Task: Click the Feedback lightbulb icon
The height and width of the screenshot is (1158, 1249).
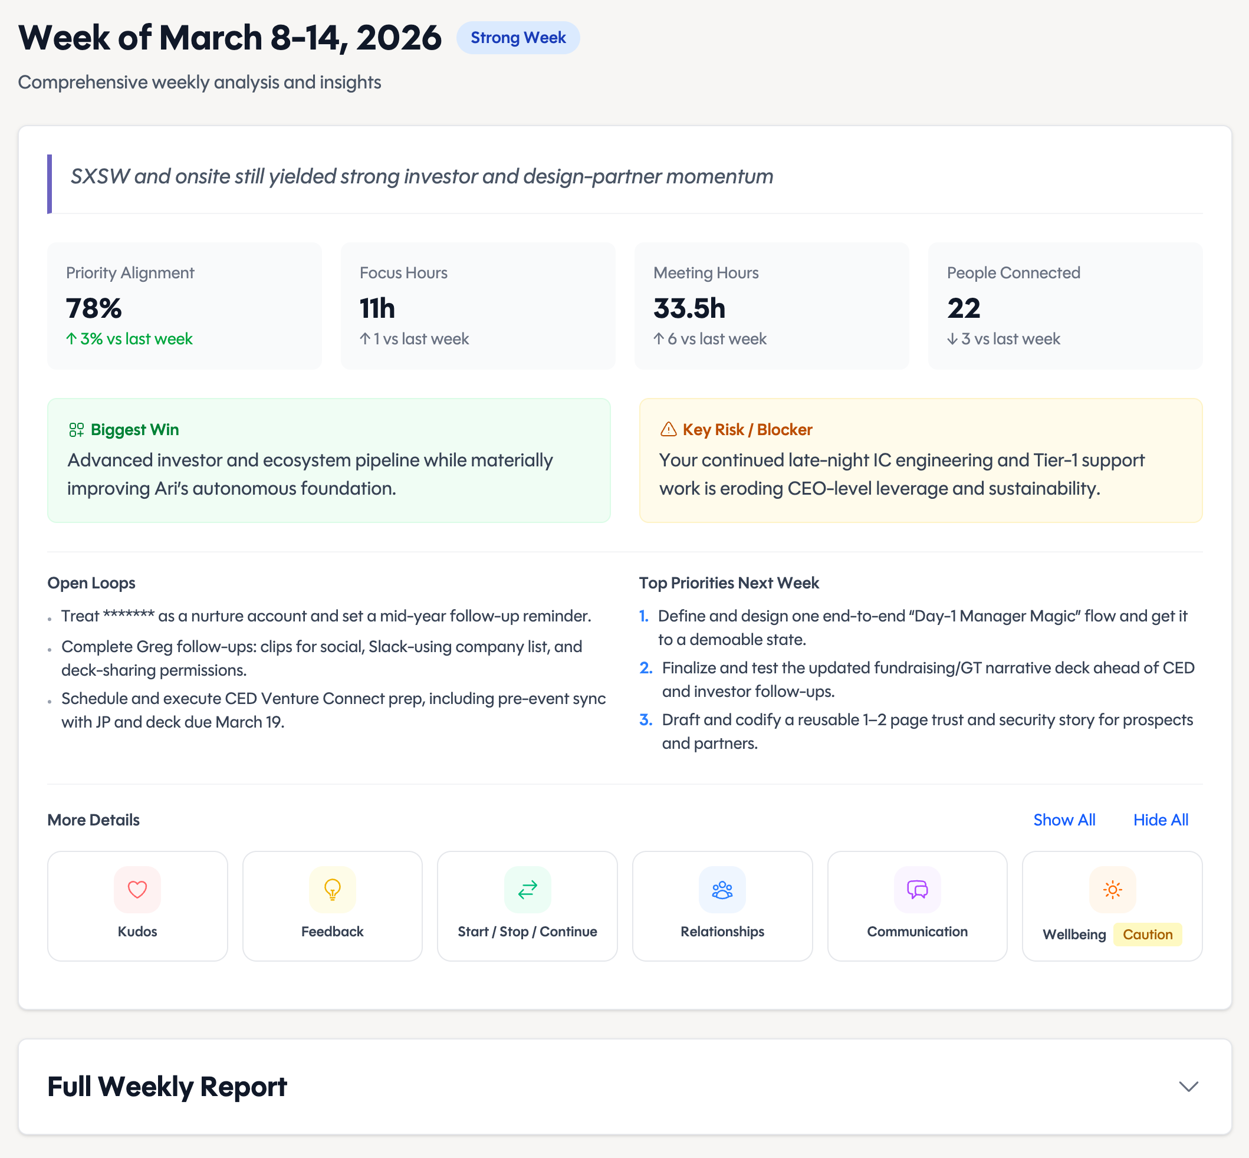Action: click(332, 889)
